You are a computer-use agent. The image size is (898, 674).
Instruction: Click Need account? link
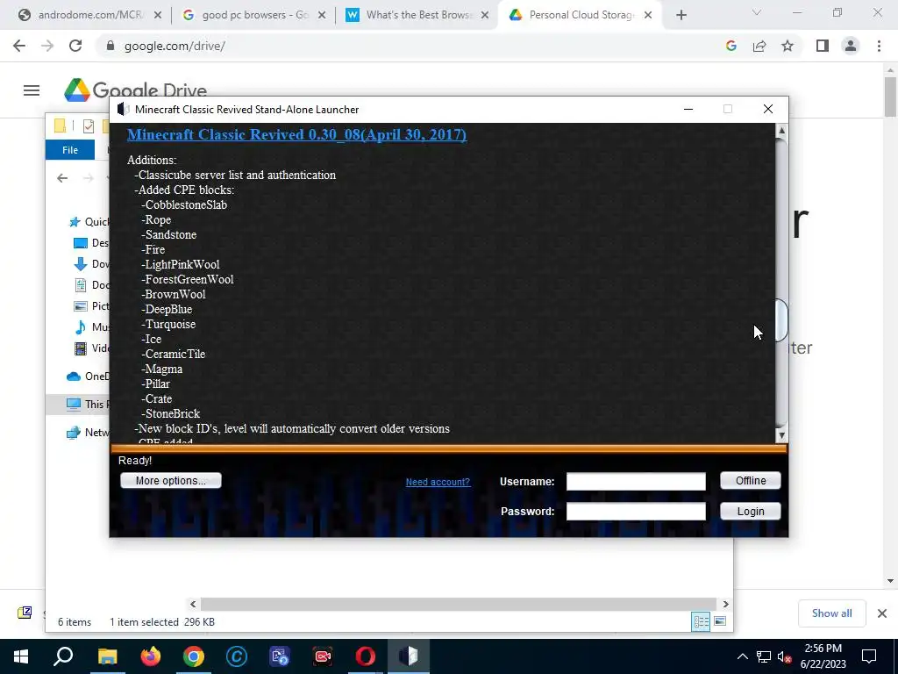(438, 482)
